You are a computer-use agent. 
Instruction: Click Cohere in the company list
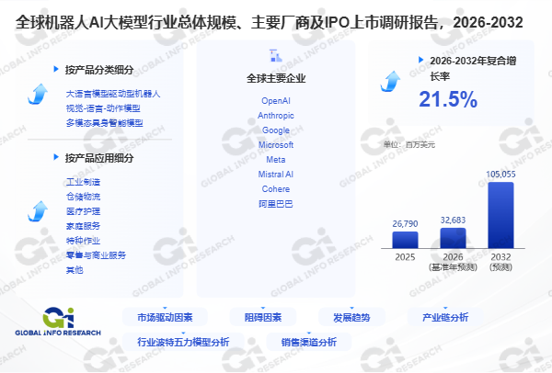pos(276,189)
